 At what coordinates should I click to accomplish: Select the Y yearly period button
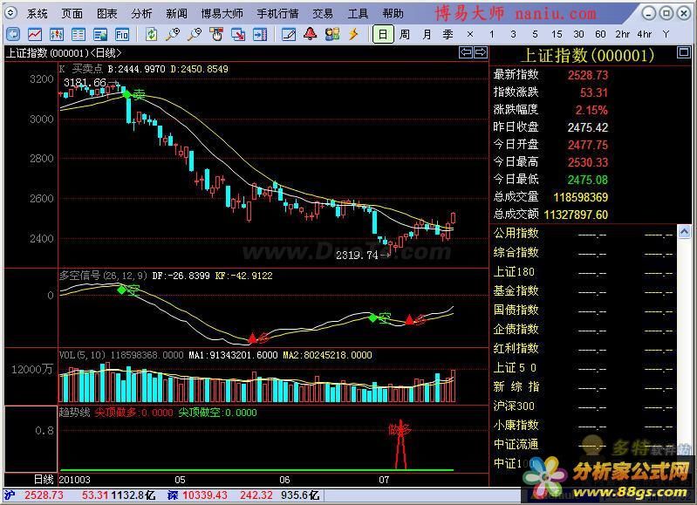click(666, 34)
